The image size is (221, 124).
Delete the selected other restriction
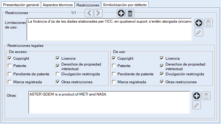point(207,96)
